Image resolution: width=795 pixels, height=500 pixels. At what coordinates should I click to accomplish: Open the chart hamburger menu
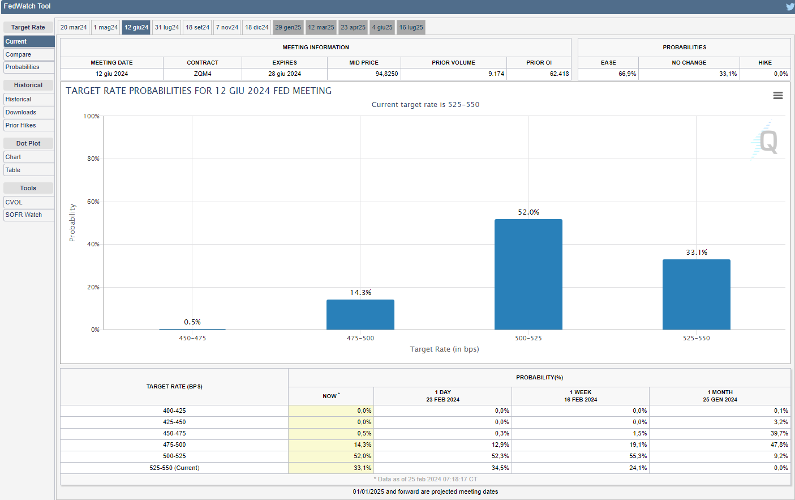tap(778, 96)
